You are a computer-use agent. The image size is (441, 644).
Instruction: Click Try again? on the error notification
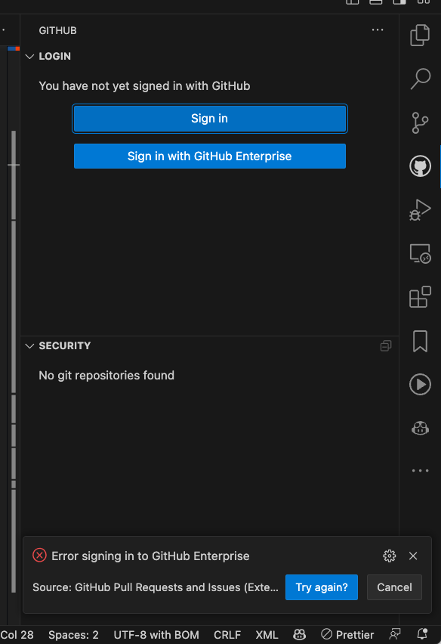point(322,587)
